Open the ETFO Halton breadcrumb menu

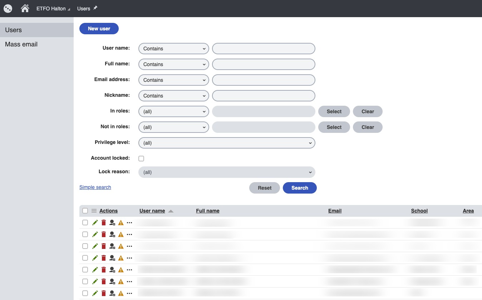click(x=53, y=8)
